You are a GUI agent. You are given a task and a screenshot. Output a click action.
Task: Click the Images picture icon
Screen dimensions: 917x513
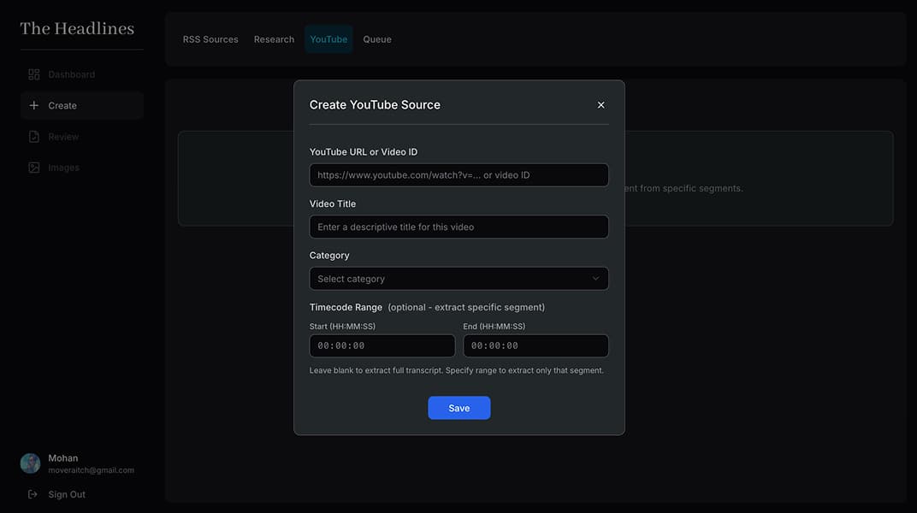coord(33,167)
